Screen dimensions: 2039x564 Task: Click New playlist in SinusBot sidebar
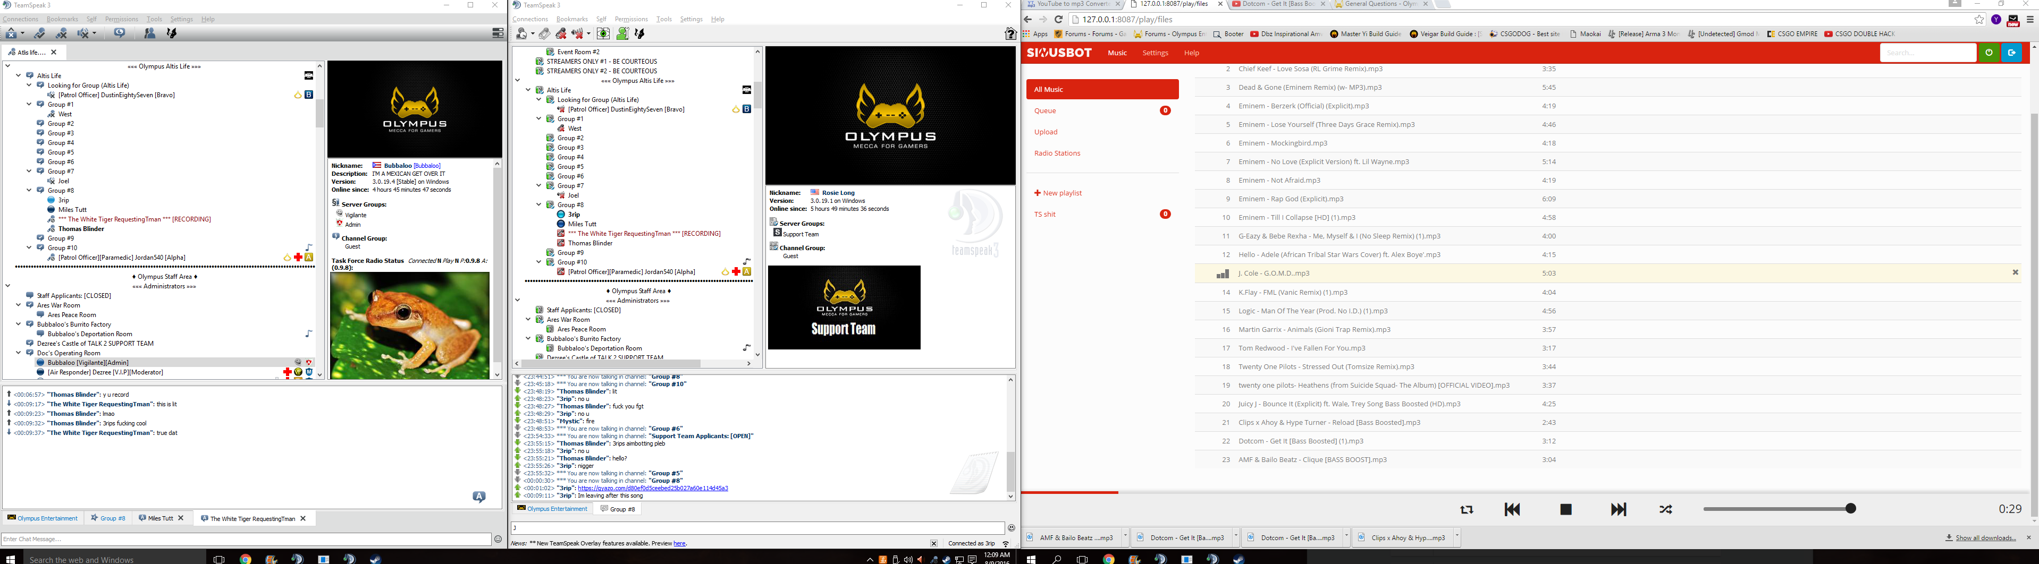coord(1057,193)
